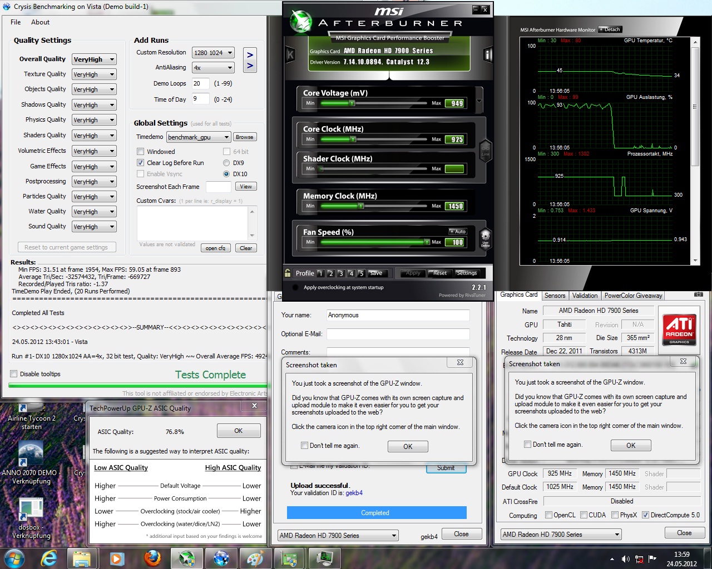Check Don't tell me again in left dialog
Image resolution: width=712 pixels, height=569 pixels.
304,445
